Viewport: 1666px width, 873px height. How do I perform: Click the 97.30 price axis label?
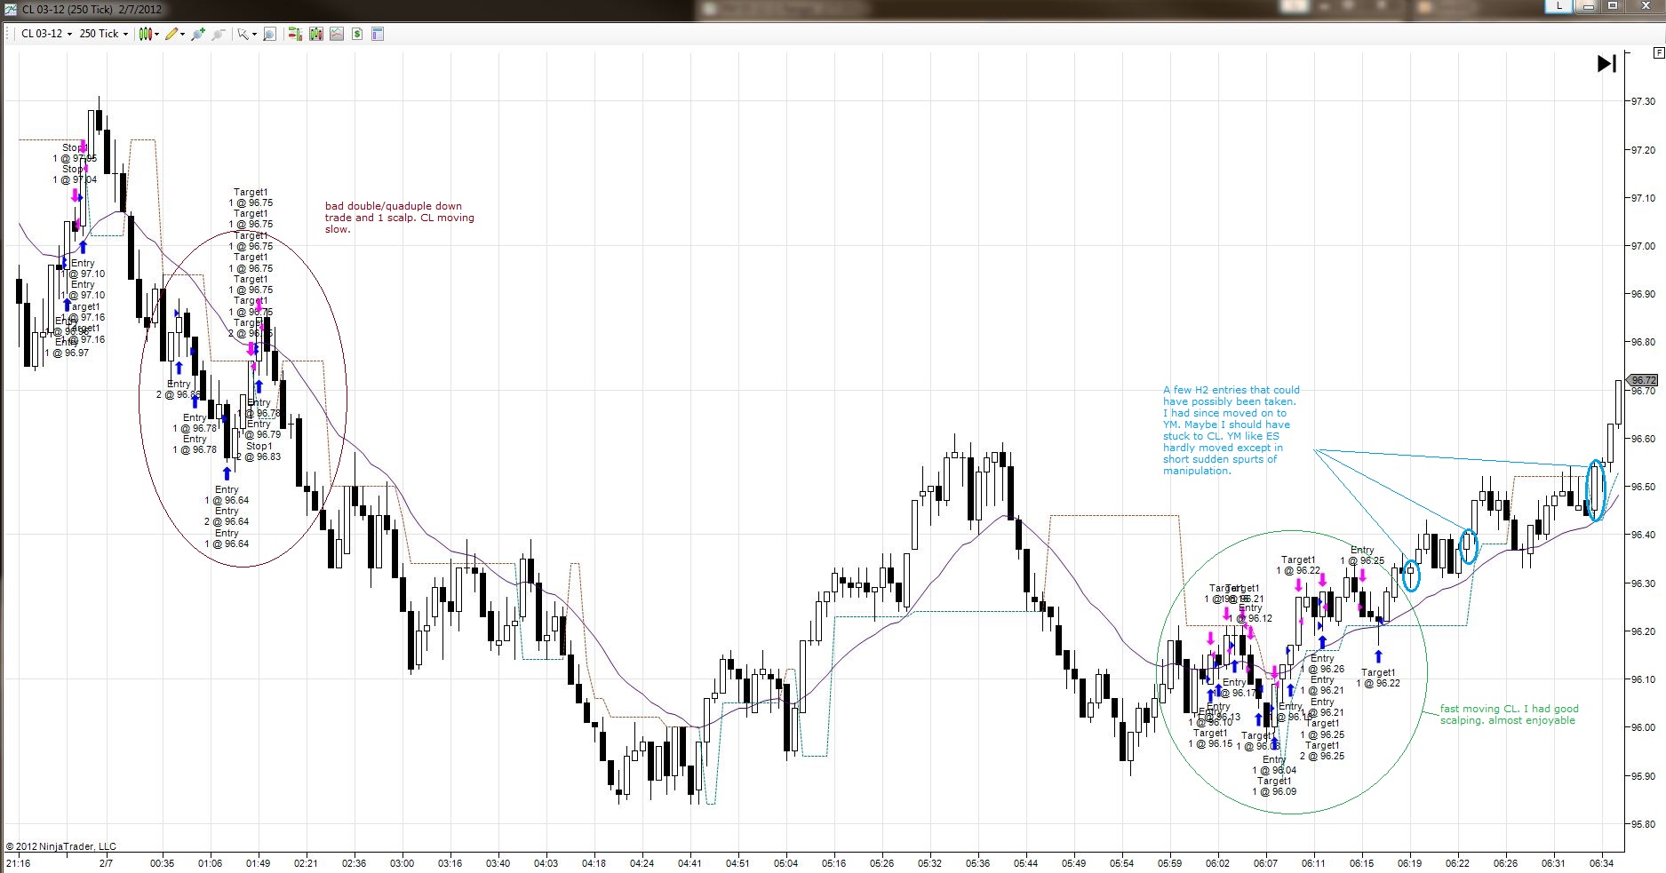[1643, 101]
